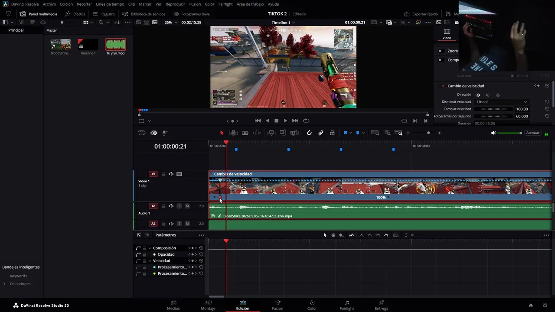555x312 pixels.
Task: Open project settings gear icon
Action: click(x=545, y=305)
